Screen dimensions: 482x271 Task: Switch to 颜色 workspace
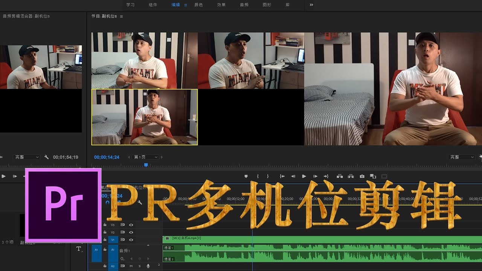[198, 5]
